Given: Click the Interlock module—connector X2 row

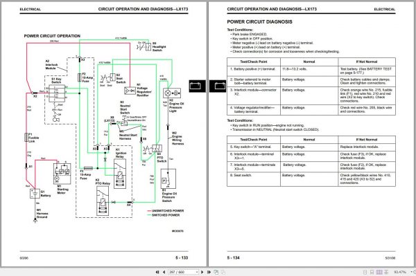Looking at the screenshot, I should click(x=311, y=95).
